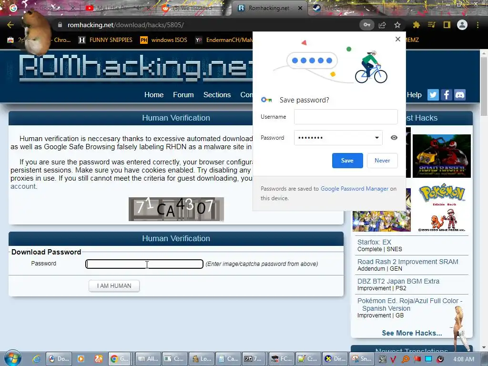Image resolution: width=488 pixels, height=366 pixels.
Task: Open a new browser tab
Action: pos(394,8)
